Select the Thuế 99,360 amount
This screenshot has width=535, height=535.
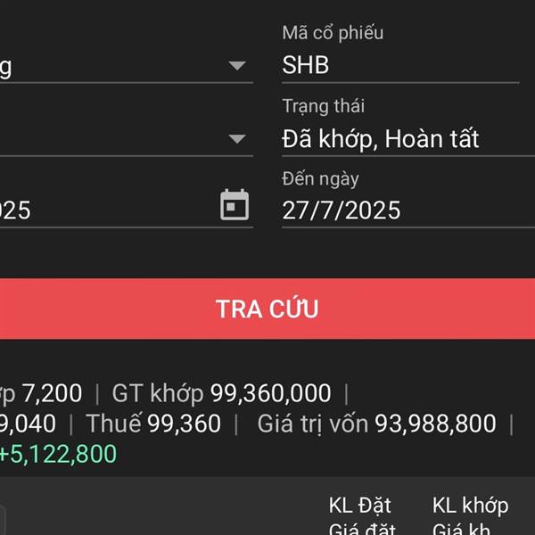[x=184, y=424]
